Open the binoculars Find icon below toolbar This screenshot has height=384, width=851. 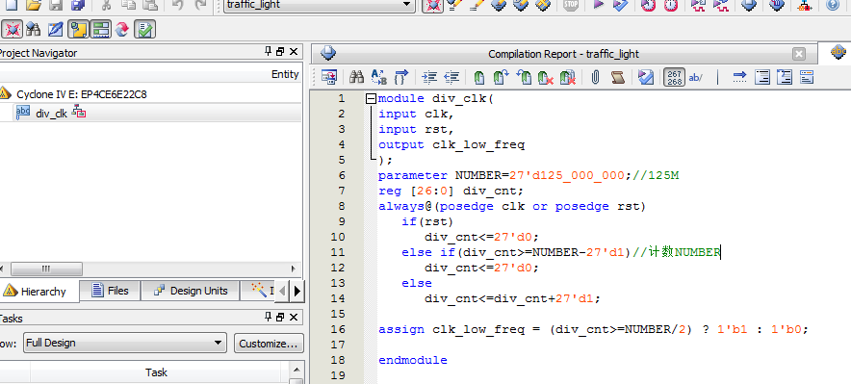(33, 29)
